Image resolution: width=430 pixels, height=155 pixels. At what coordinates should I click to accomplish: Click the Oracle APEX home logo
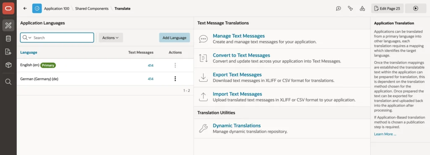coord(8,8)
